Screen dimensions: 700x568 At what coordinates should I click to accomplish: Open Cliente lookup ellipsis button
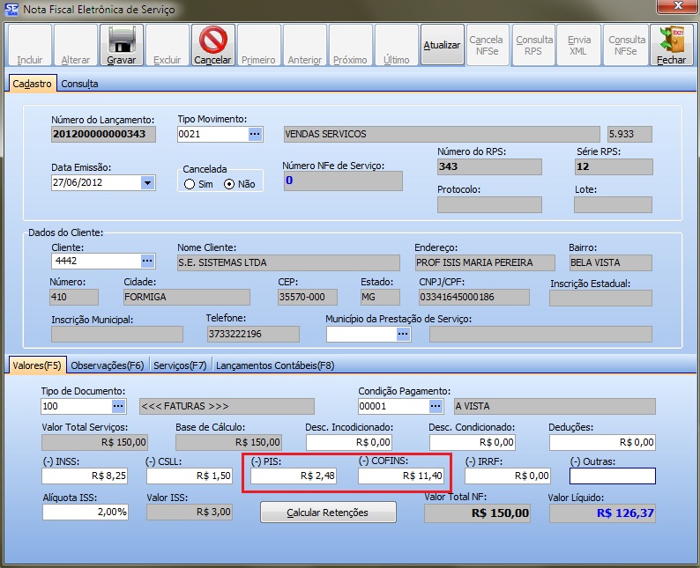pos(146,262)
